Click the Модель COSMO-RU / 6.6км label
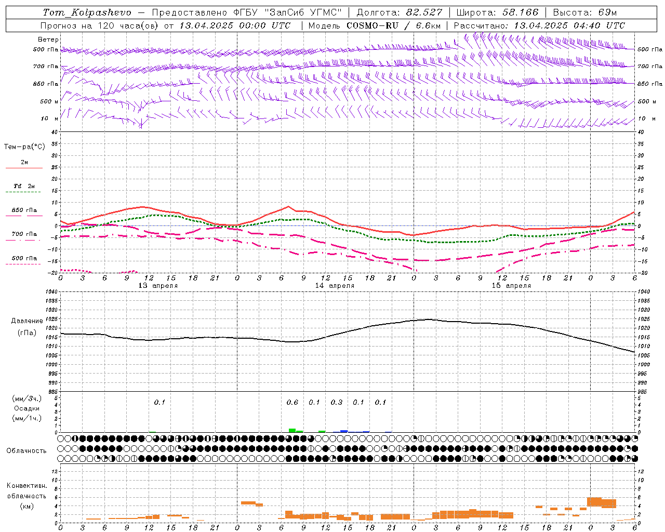The image size is (665, 532). (375, 25)
